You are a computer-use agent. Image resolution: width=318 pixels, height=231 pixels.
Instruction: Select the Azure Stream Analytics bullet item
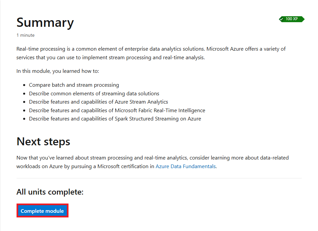pyautogui.click(x=98, y=102)
